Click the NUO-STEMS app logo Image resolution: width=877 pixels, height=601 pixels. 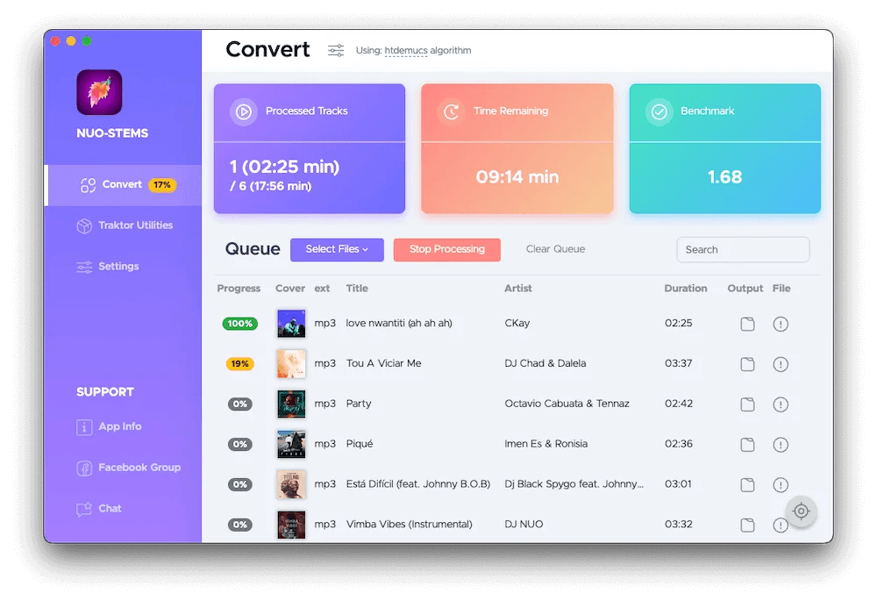click(99, 91)
